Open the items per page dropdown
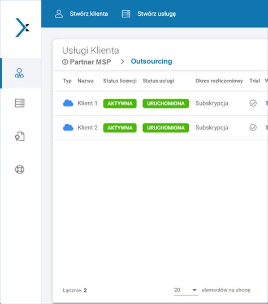The image size is (268, 304). [x=186, y=290]
